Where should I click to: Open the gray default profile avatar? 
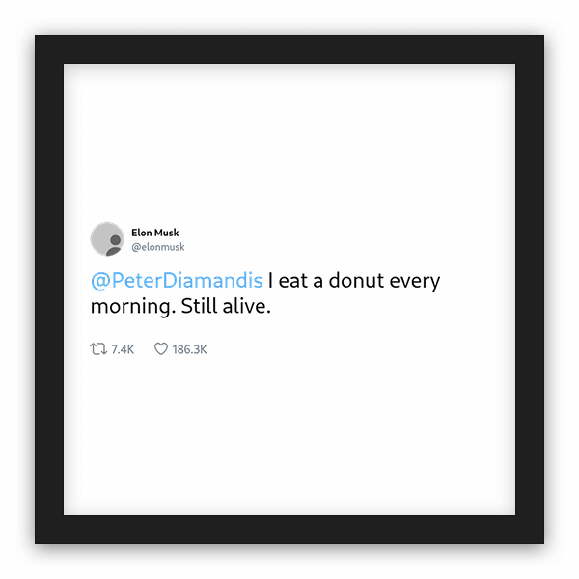[x=107, y=239]
